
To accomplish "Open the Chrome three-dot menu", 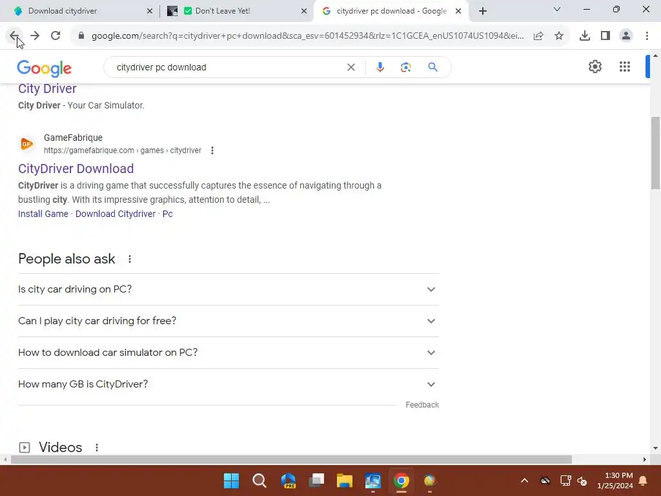I will point(647,36).
